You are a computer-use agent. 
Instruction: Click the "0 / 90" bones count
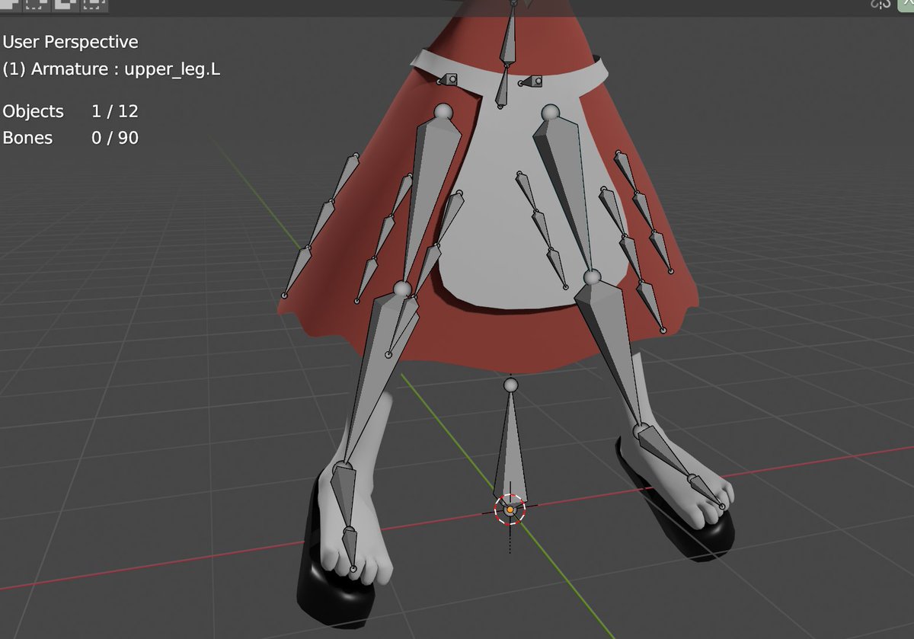pos(115,138)
